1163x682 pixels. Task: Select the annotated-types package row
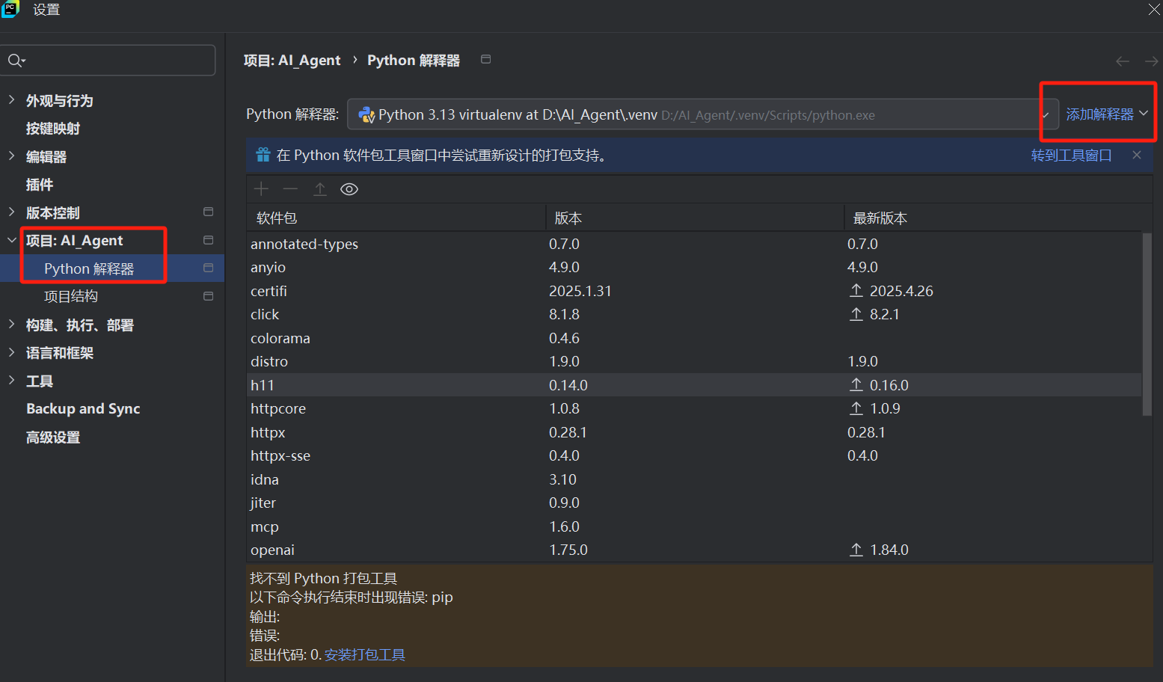click(x=694, y=244)
